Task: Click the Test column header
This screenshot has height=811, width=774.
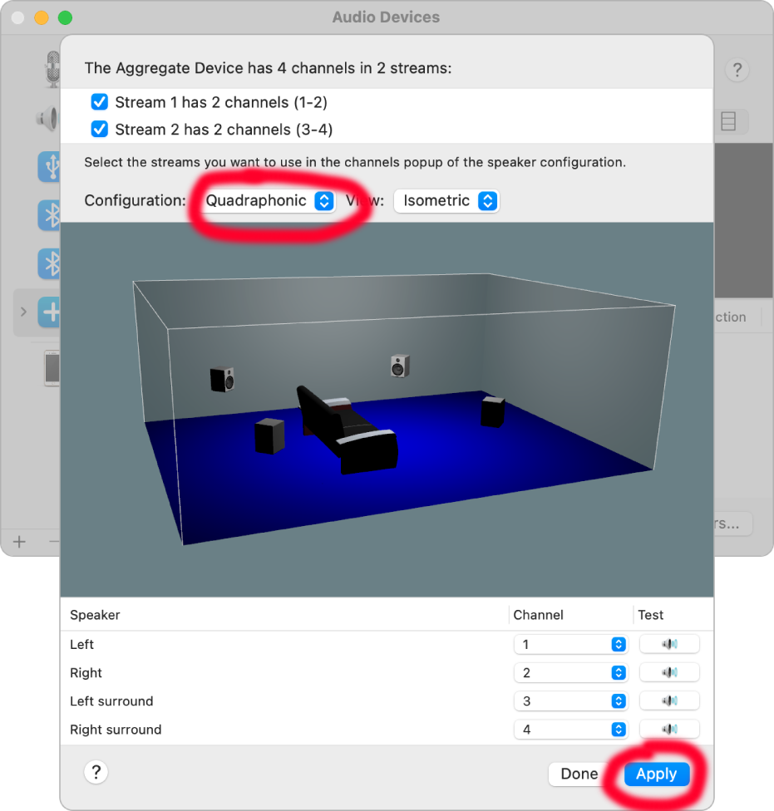Action: [650, 615]
